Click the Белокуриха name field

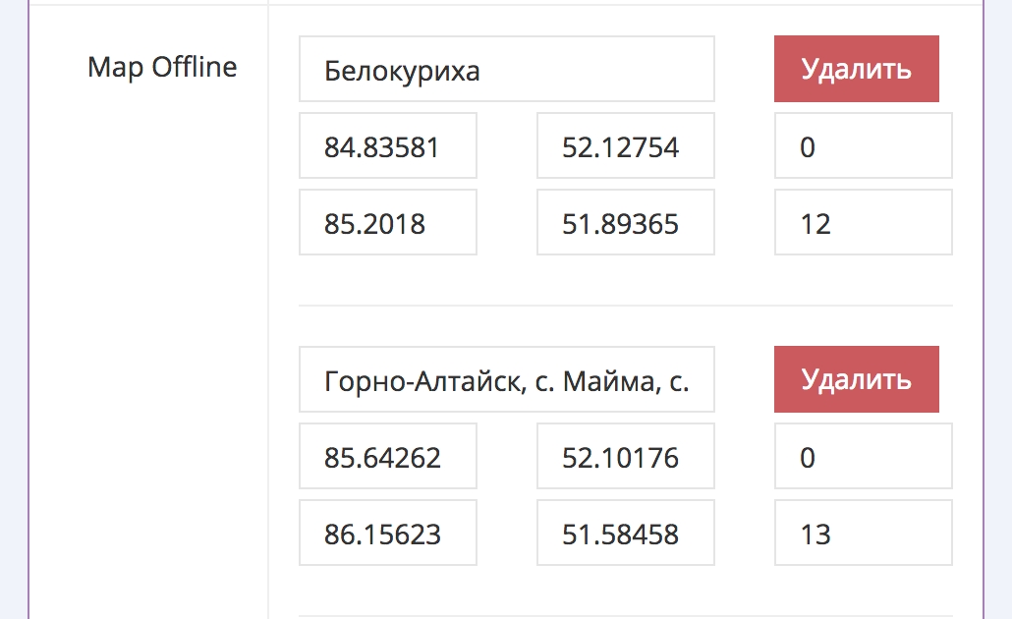(x=506, y=70)
